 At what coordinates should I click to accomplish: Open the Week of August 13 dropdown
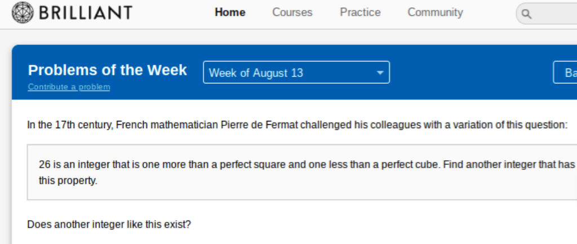(x=287, y=73)
